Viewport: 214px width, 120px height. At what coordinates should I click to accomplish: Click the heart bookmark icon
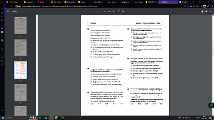(197, 6)
